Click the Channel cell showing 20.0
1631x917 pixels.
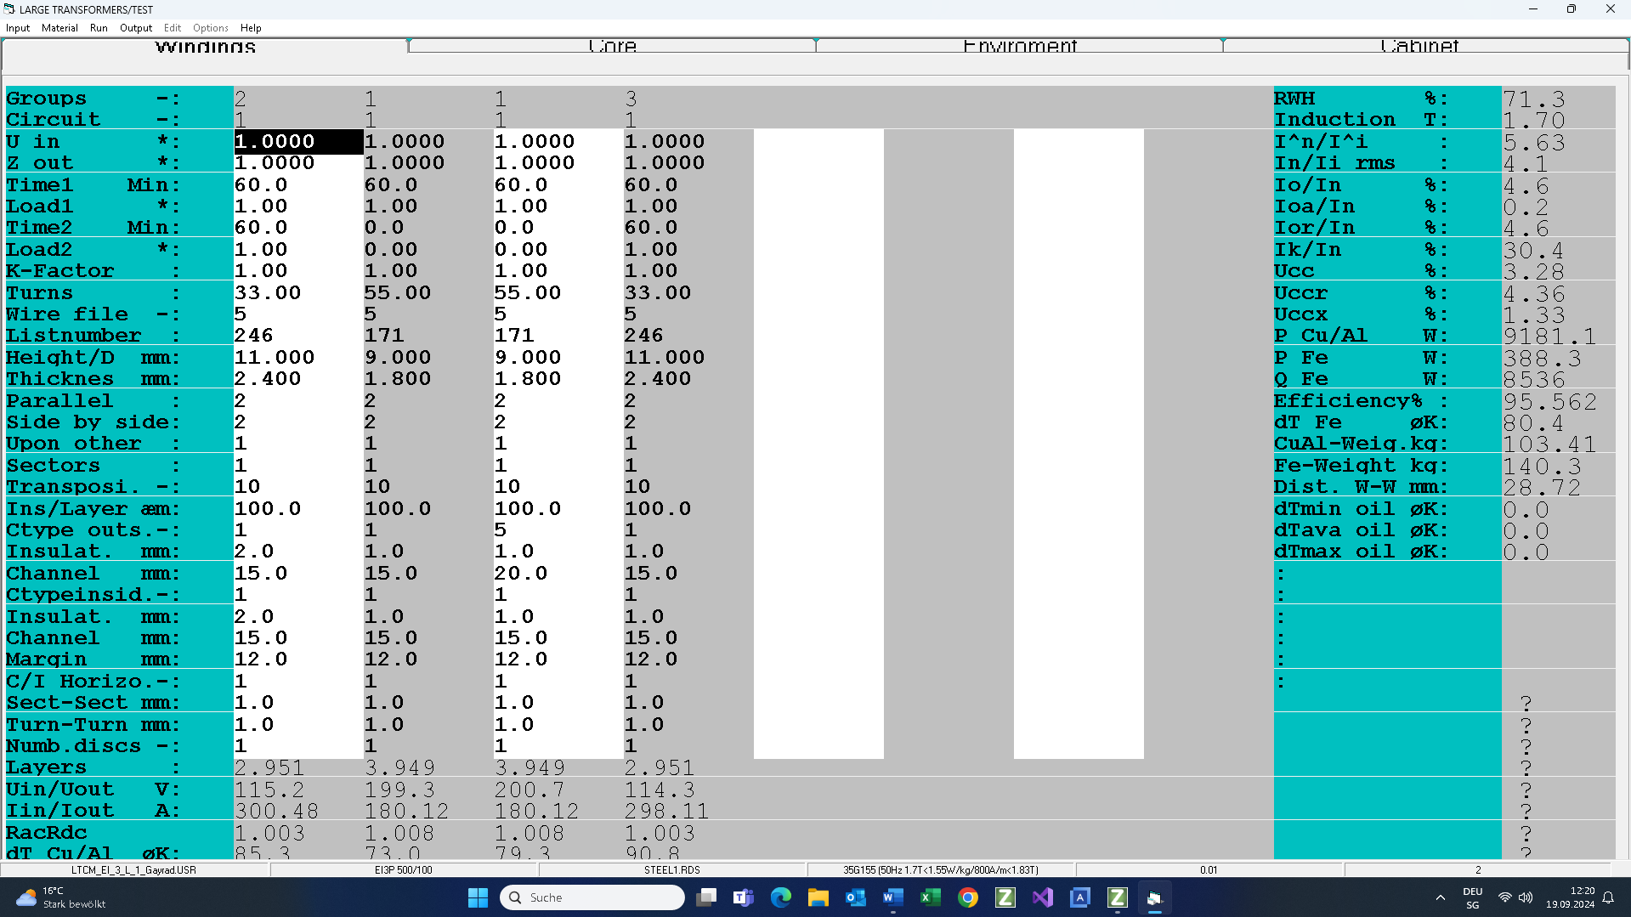coord(558,573)
